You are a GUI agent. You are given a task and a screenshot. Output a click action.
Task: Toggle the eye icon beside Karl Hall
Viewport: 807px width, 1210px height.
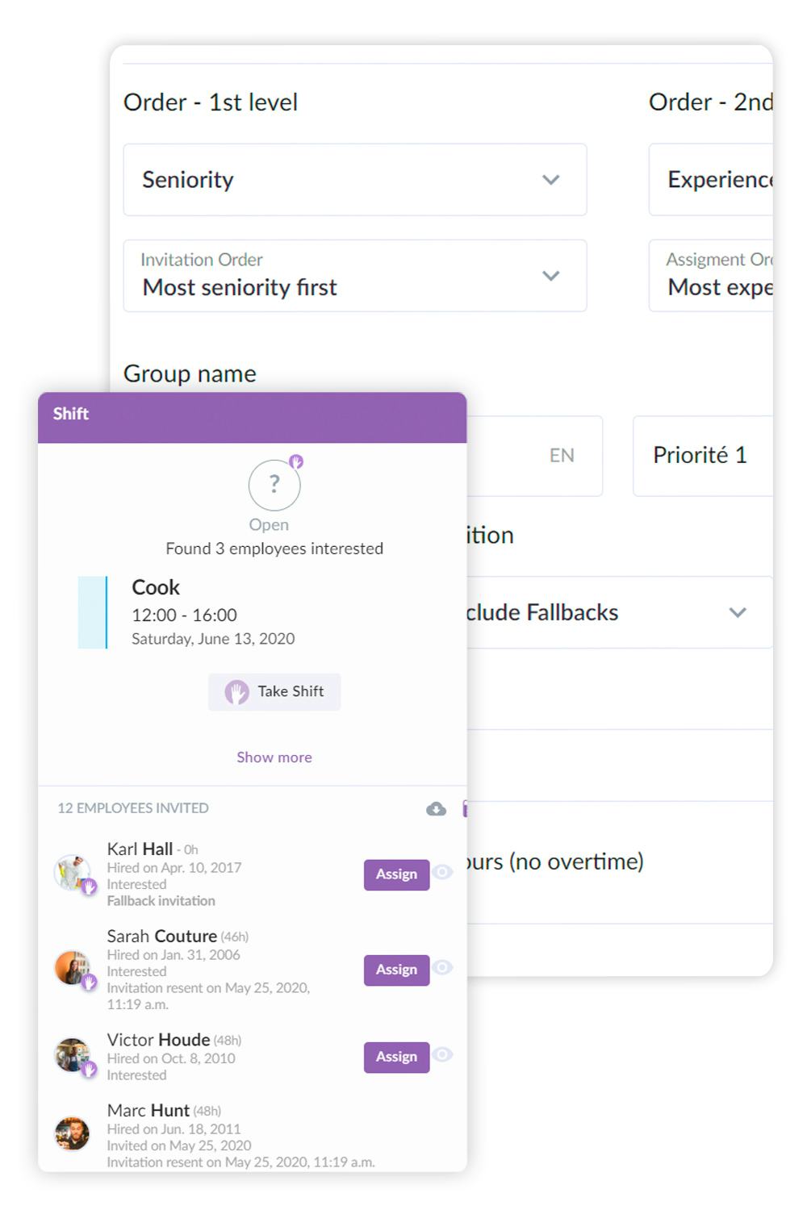442,872
